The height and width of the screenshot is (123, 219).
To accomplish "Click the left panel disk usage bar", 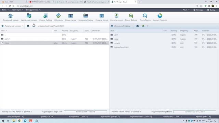I will coord(85,112).
